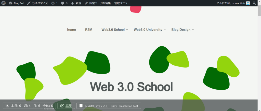The height and width of the screenshot is (111, 261).
Task: Click the soma user avatar icon
Action: coord(248,3)
